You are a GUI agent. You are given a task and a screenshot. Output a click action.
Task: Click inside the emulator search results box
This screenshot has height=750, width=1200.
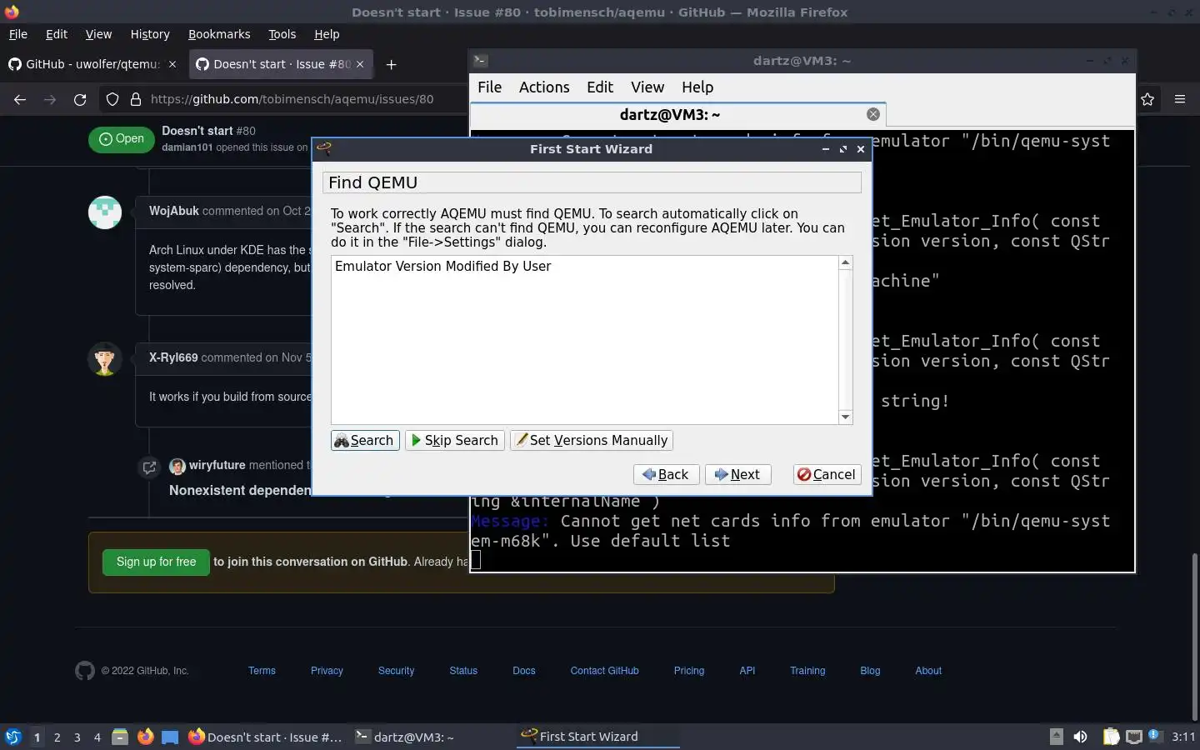coord(584,340)
